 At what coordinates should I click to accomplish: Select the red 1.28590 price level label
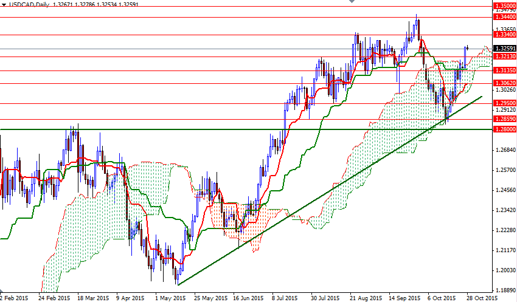pyautogui.click(x=504, y=119)
